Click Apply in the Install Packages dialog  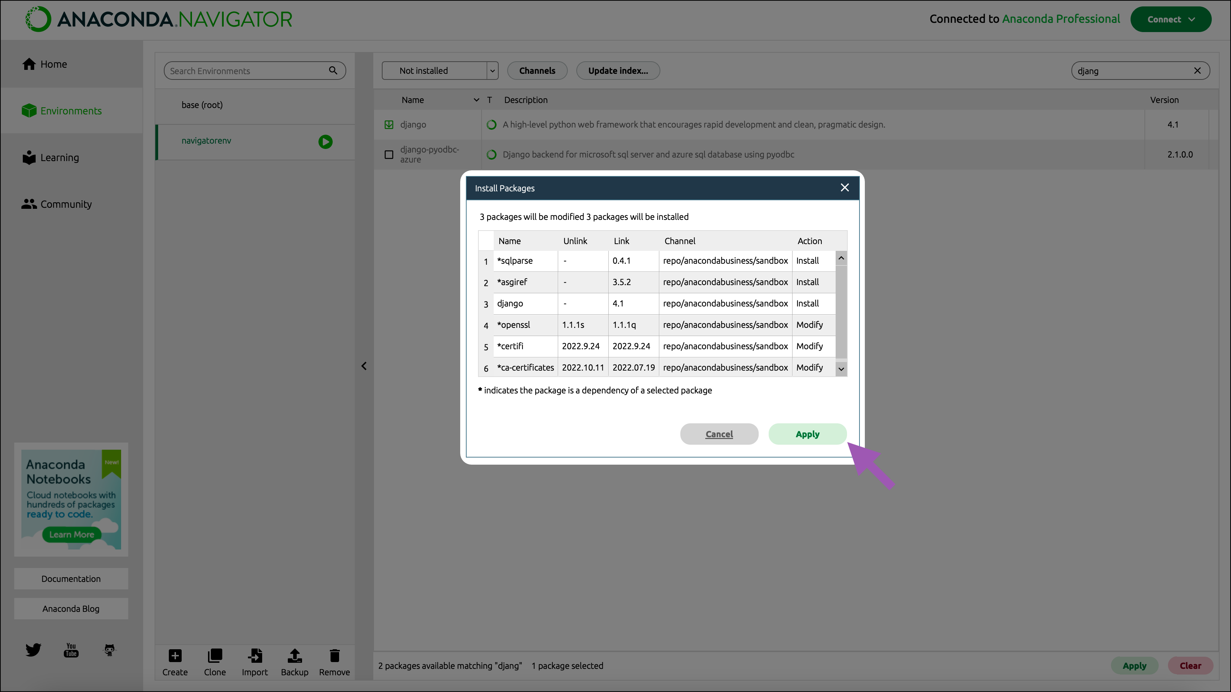pos(807,434)
